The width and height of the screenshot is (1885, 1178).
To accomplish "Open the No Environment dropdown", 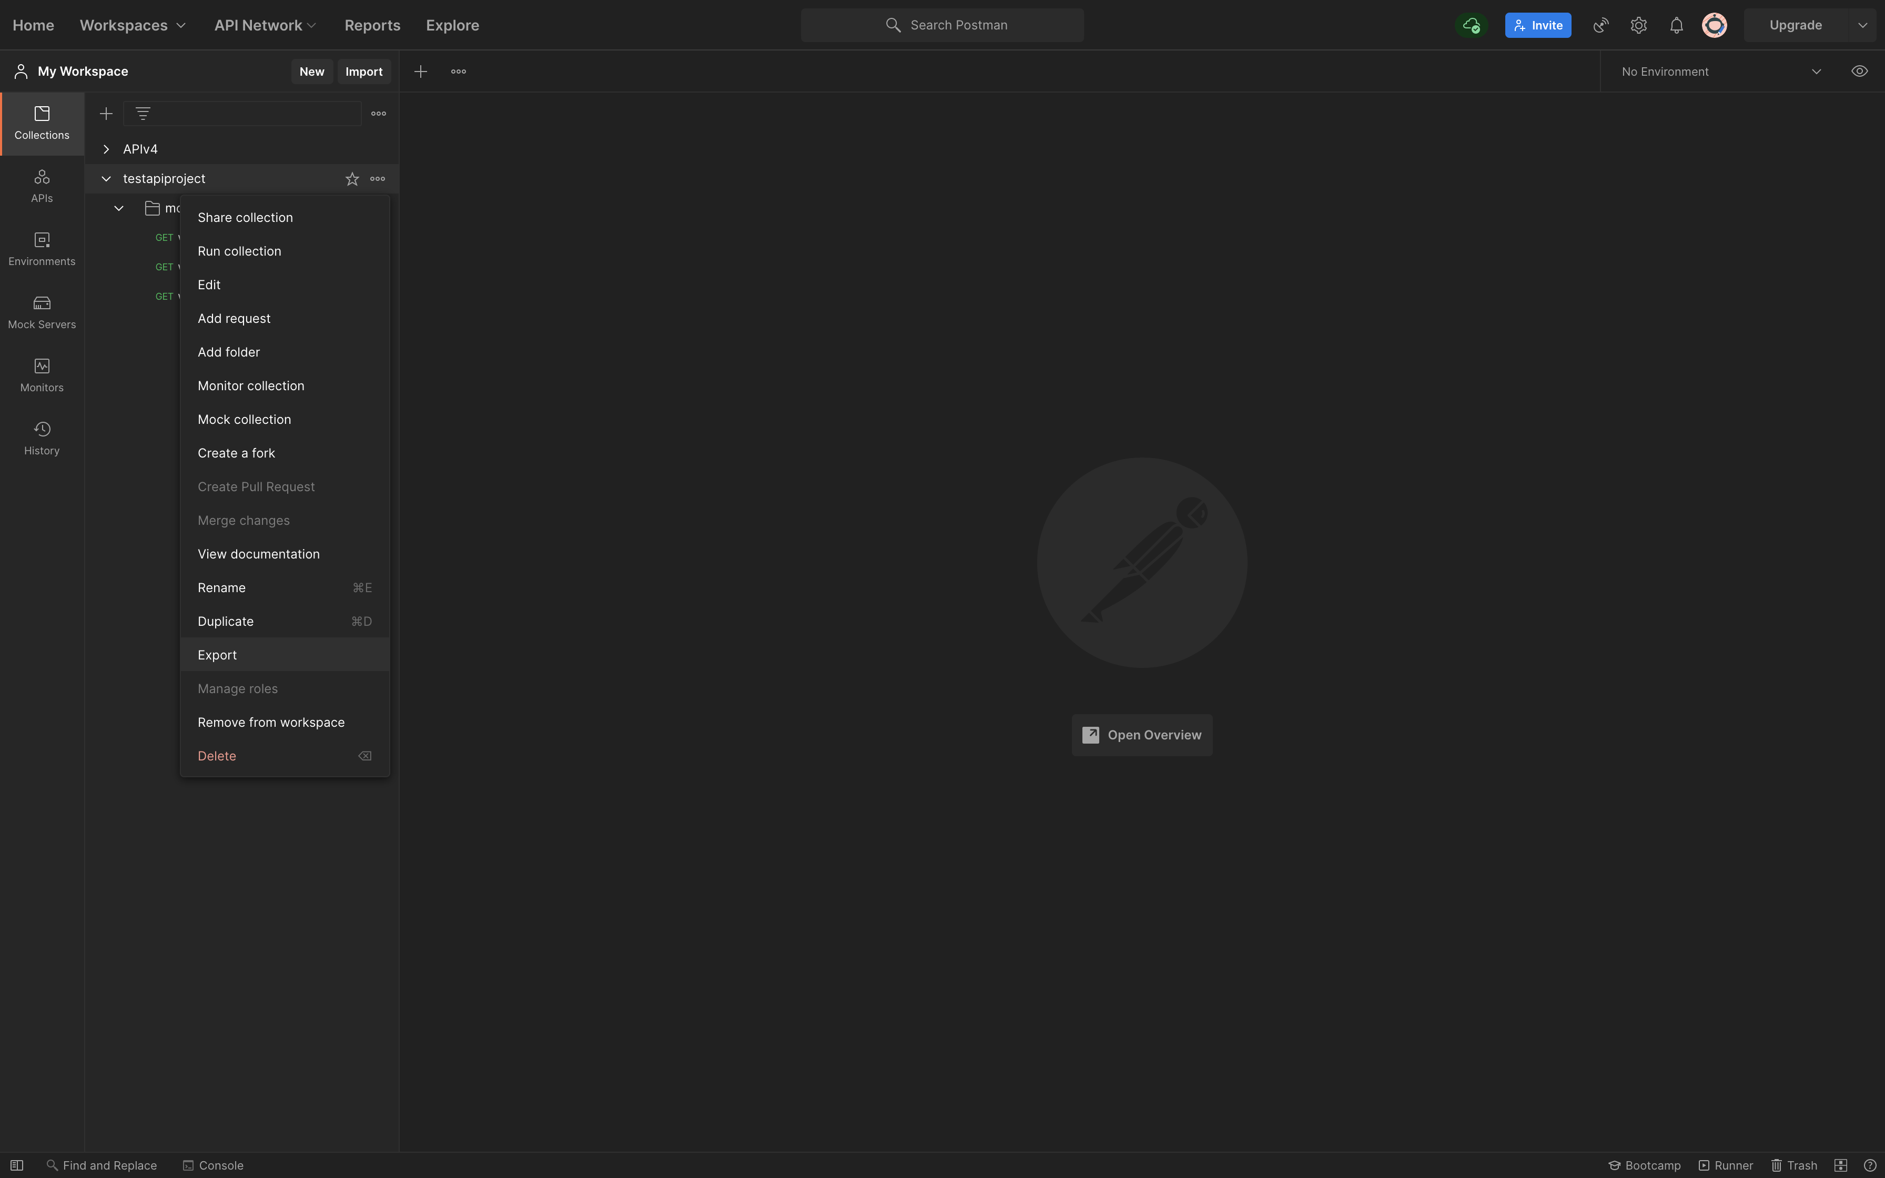I will [1721, 71].
